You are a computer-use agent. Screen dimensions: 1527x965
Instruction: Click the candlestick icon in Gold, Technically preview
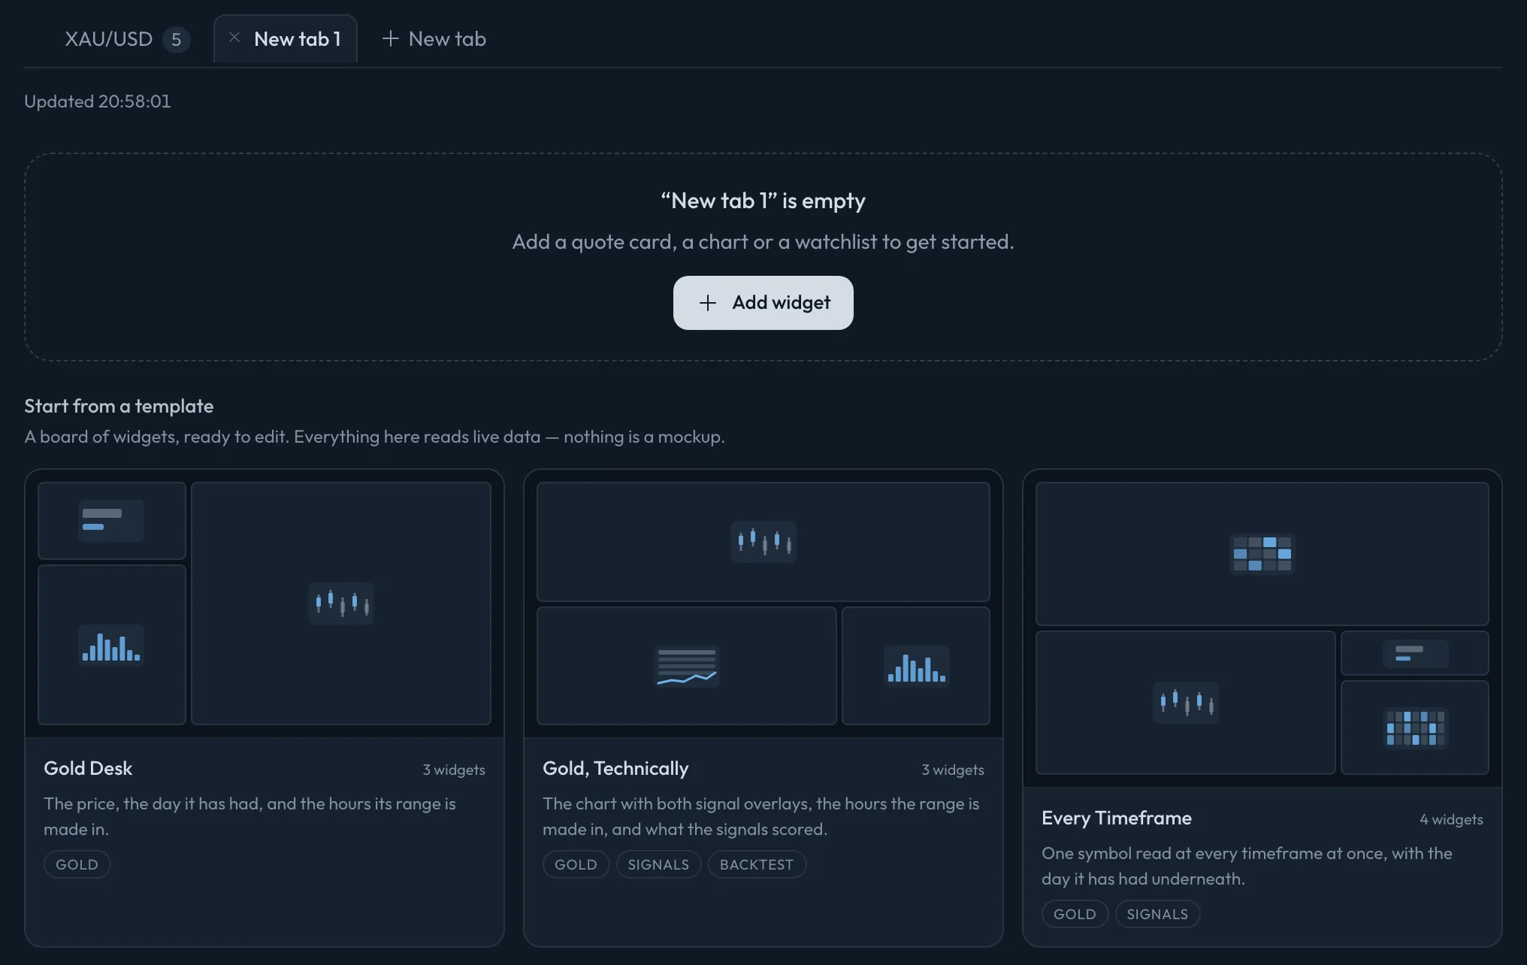(763, 541)
